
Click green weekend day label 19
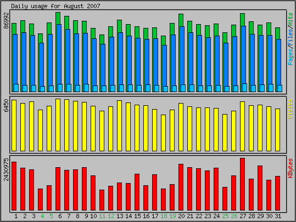172,216
